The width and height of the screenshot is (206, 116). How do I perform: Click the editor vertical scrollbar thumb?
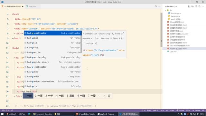pyautogui.click(x=162, y=30)
